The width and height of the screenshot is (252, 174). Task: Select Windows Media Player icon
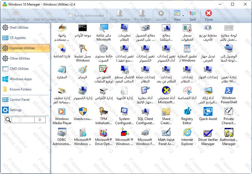tap(62, 111)
